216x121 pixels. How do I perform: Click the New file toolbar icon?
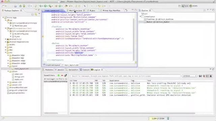(4, 6)
